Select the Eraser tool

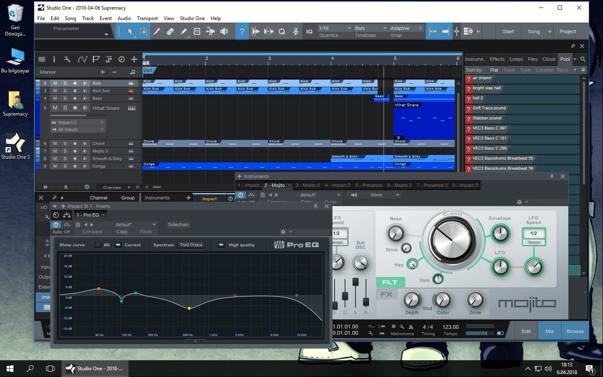[170, 31]
